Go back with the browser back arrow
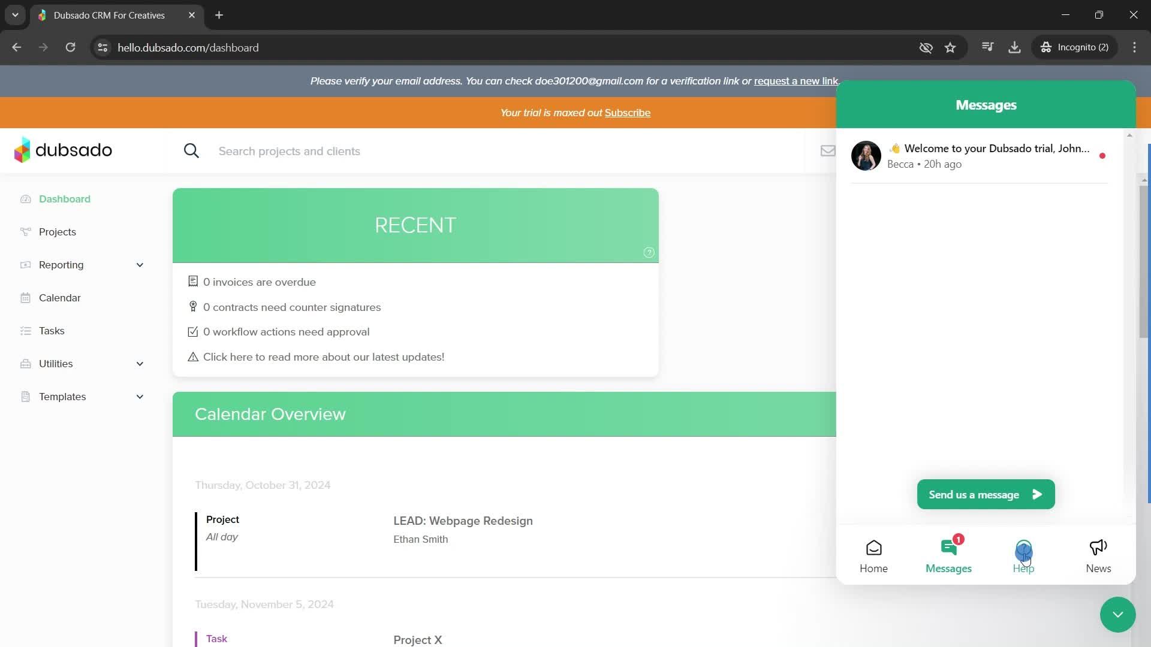 (x=17, y=47)
